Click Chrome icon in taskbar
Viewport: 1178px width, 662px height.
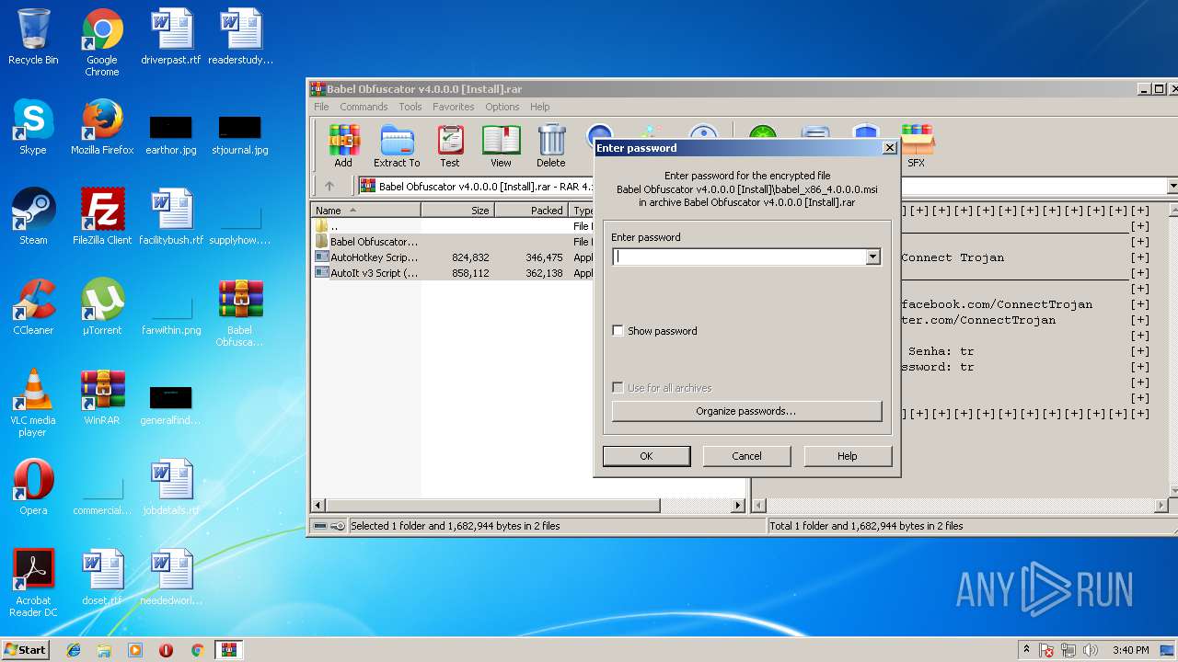pos(197,650)
